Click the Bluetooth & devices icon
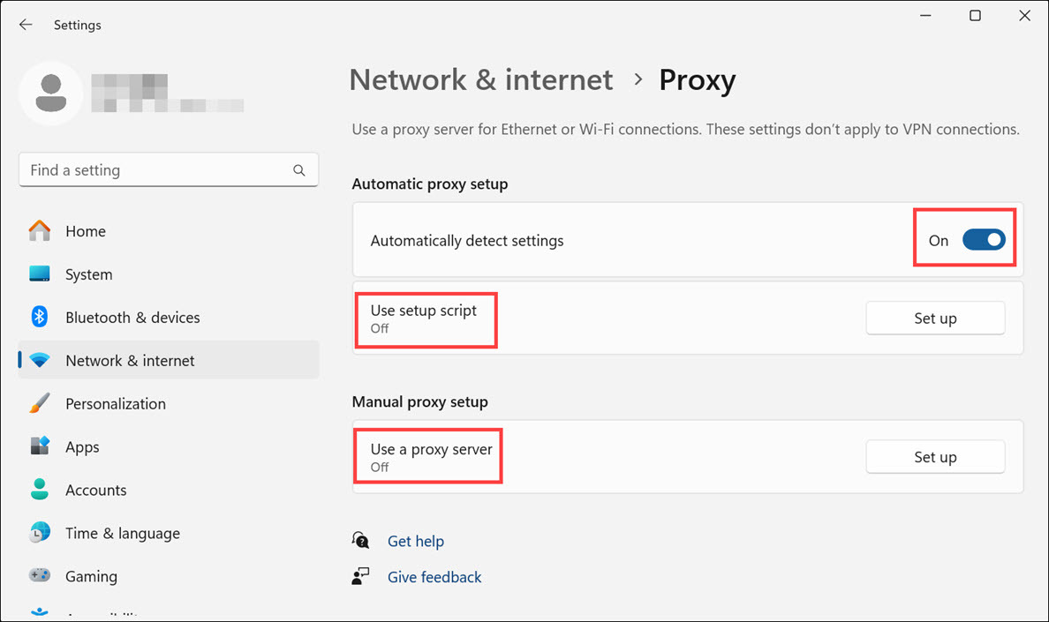 click(40, 317)
